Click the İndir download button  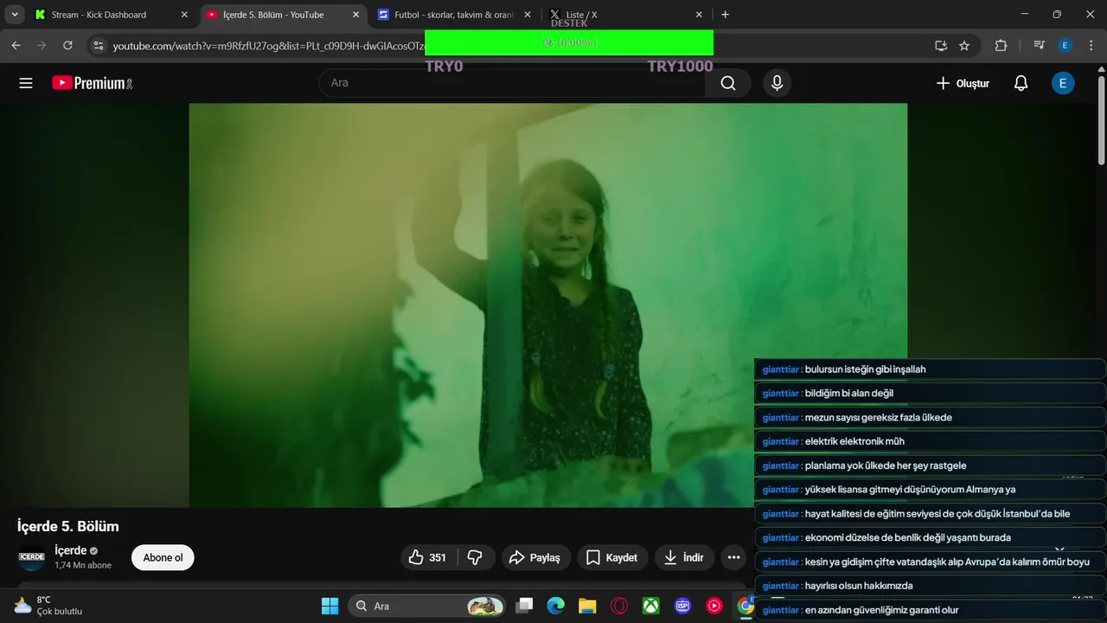tap(684, 557)
